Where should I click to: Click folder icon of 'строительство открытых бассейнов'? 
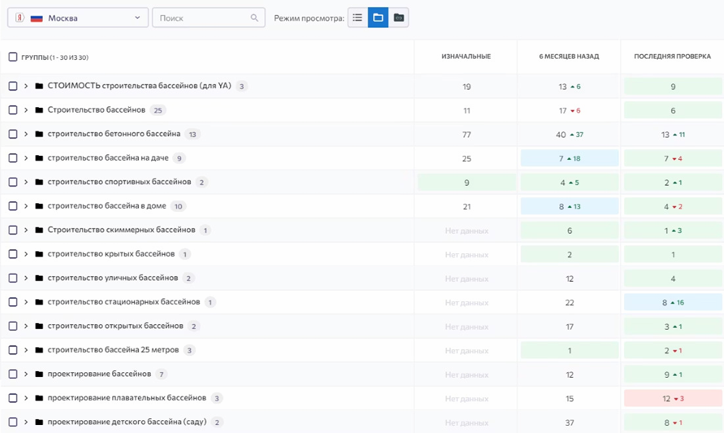(x=39, y=326)
